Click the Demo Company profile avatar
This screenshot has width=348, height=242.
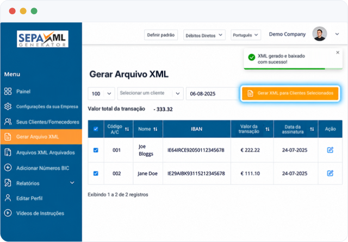click(x=320, y=34)
